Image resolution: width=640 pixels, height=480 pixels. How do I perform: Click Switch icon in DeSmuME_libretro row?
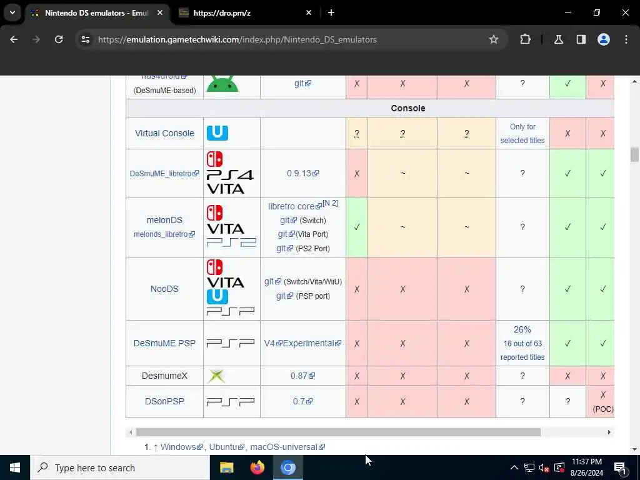point(215,159)
